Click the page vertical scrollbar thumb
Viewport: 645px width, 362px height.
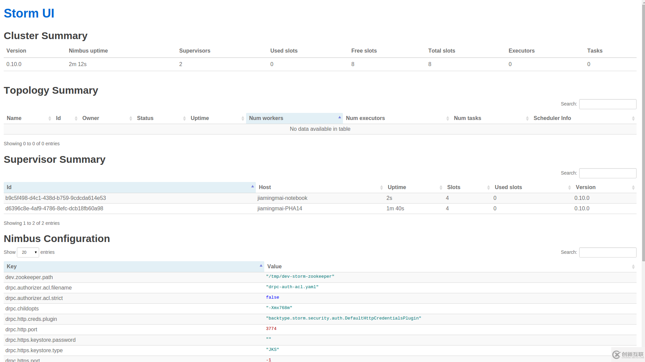pos(643,133)
